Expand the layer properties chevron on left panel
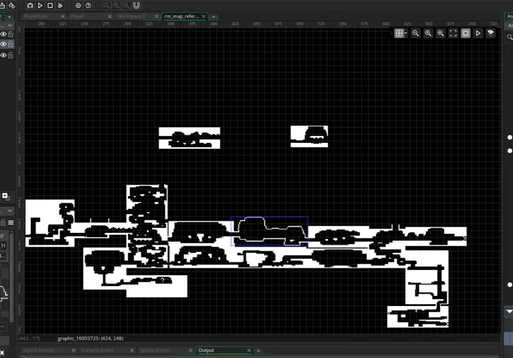Screen dimensions: 513x358 pos(10,211)
